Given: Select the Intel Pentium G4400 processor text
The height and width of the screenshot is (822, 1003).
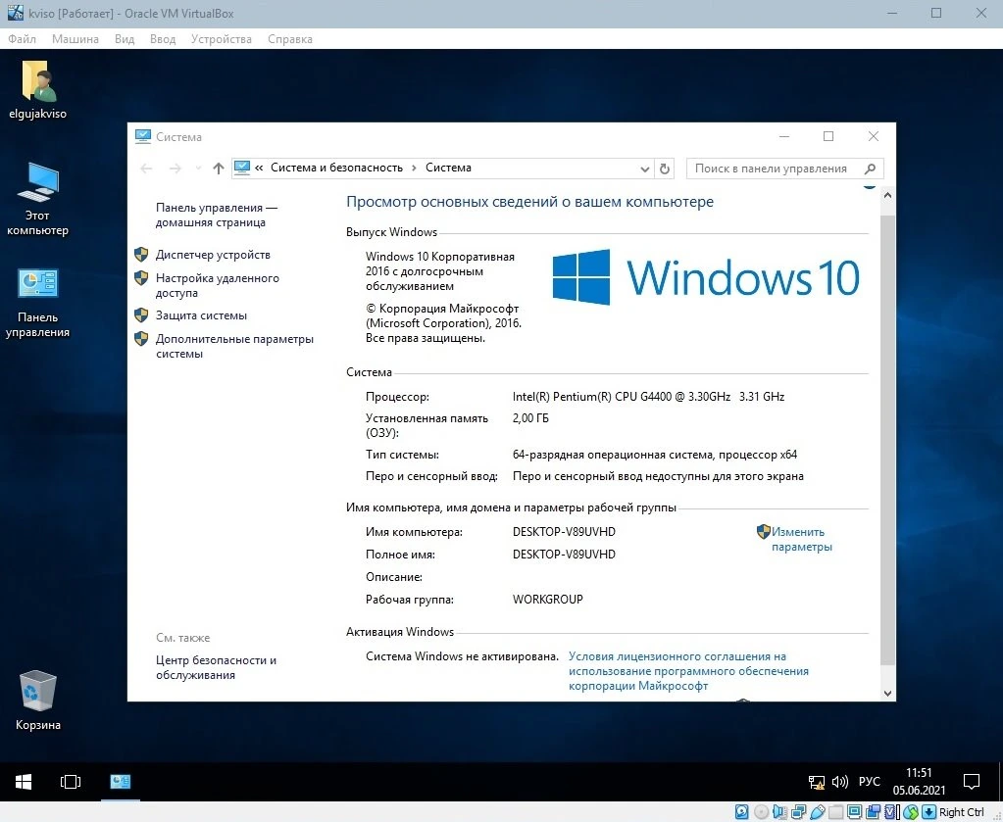Looking at the screenshot, I should click(648, 396).
